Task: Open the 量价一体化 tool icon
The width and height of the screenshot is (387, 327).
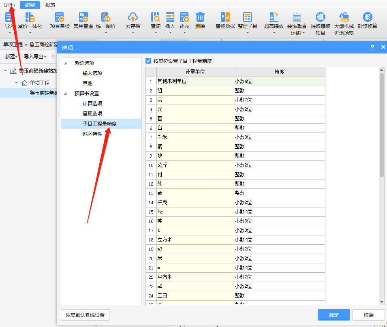Action: pyautogui.click(x=30, y=17)
